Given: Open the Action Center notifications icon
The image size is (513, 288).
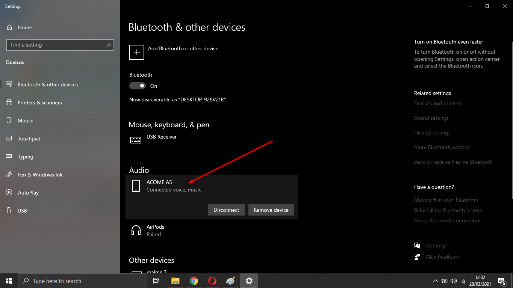Looking at the screenshot, I should [x=501, y=281].
